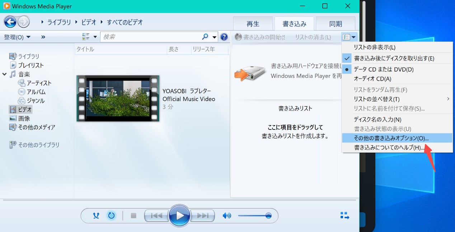Open the すべてのビデオ breadcrumb arrow
This screenshot has height=232, width=455.
(102, 22)
